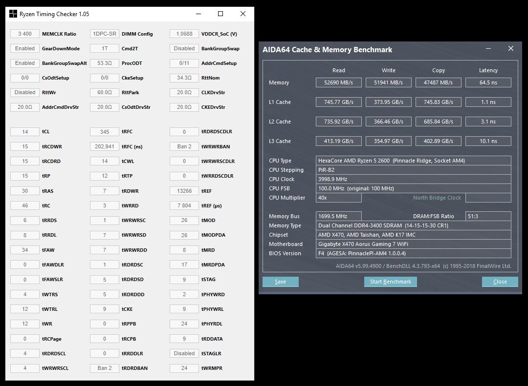Click Start Benchmark in AIDA64
Screen dimensions: 528x386
click(x=391, y=282)
